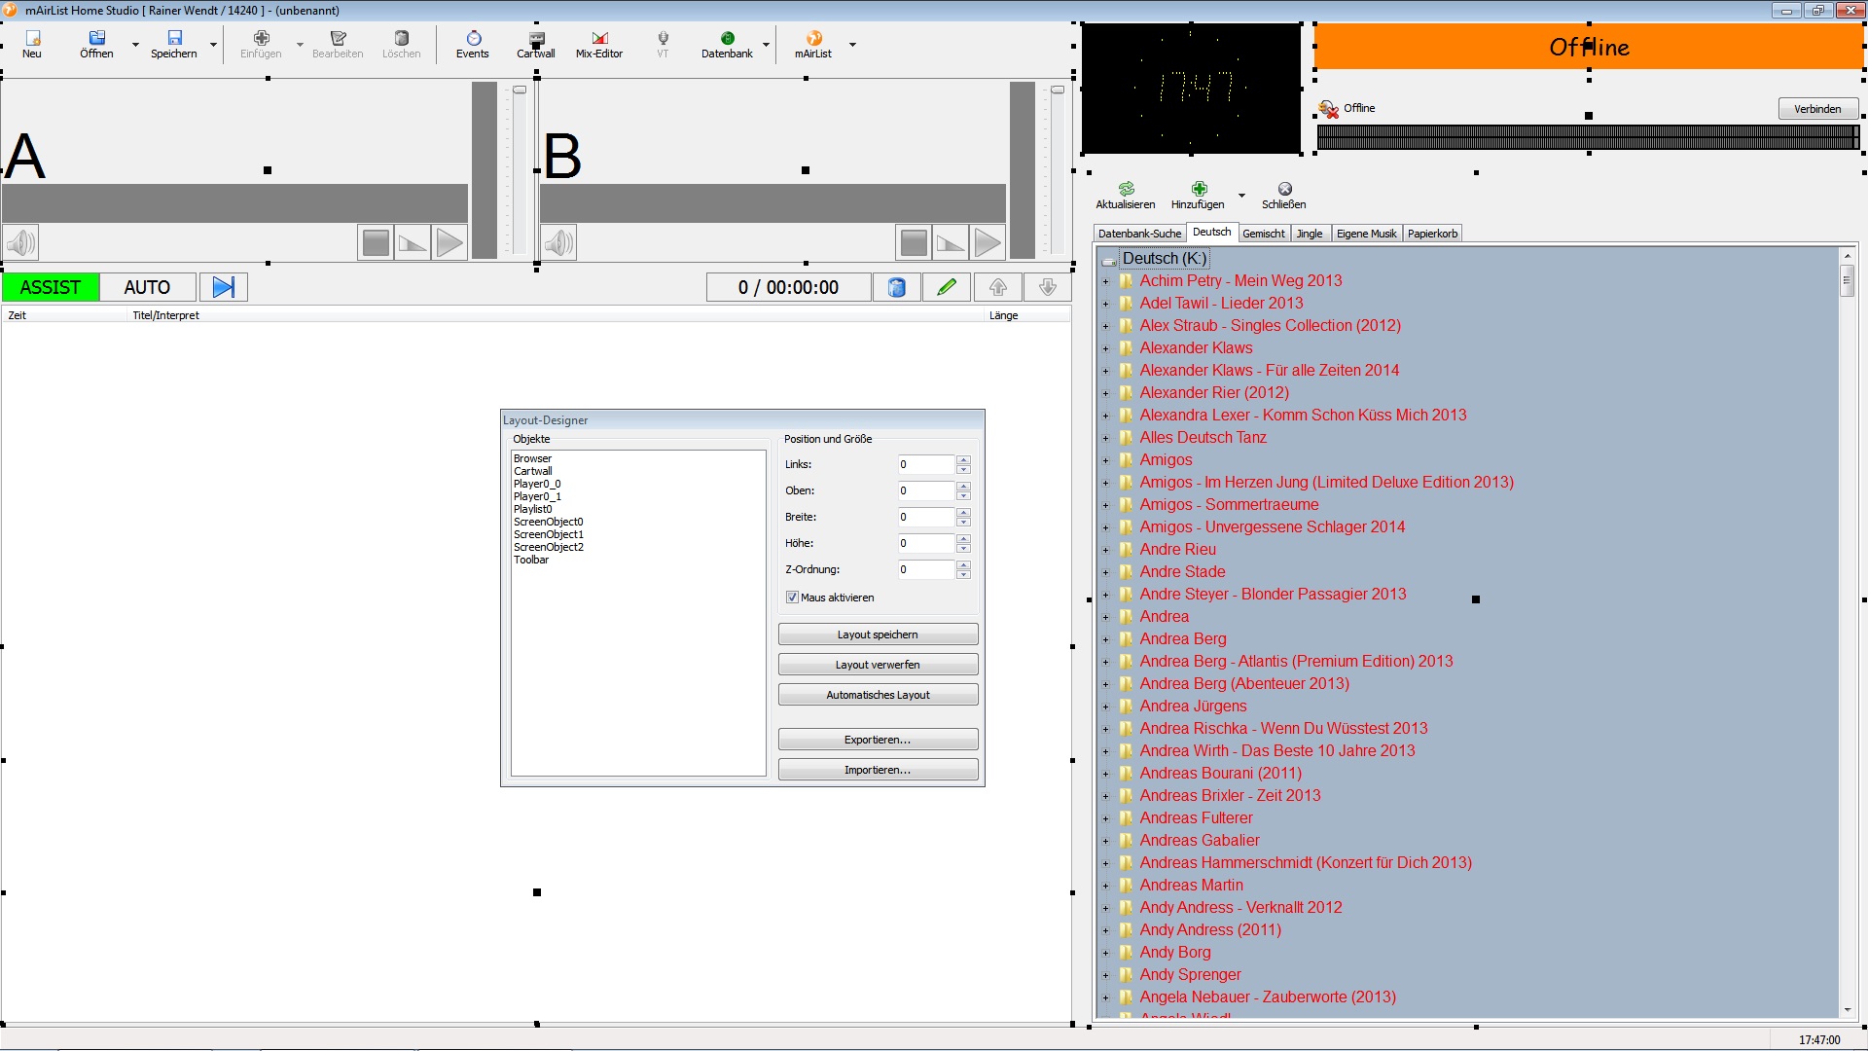
Task: Select Amigos - Sommertraeume folder
Action: 1229,505
